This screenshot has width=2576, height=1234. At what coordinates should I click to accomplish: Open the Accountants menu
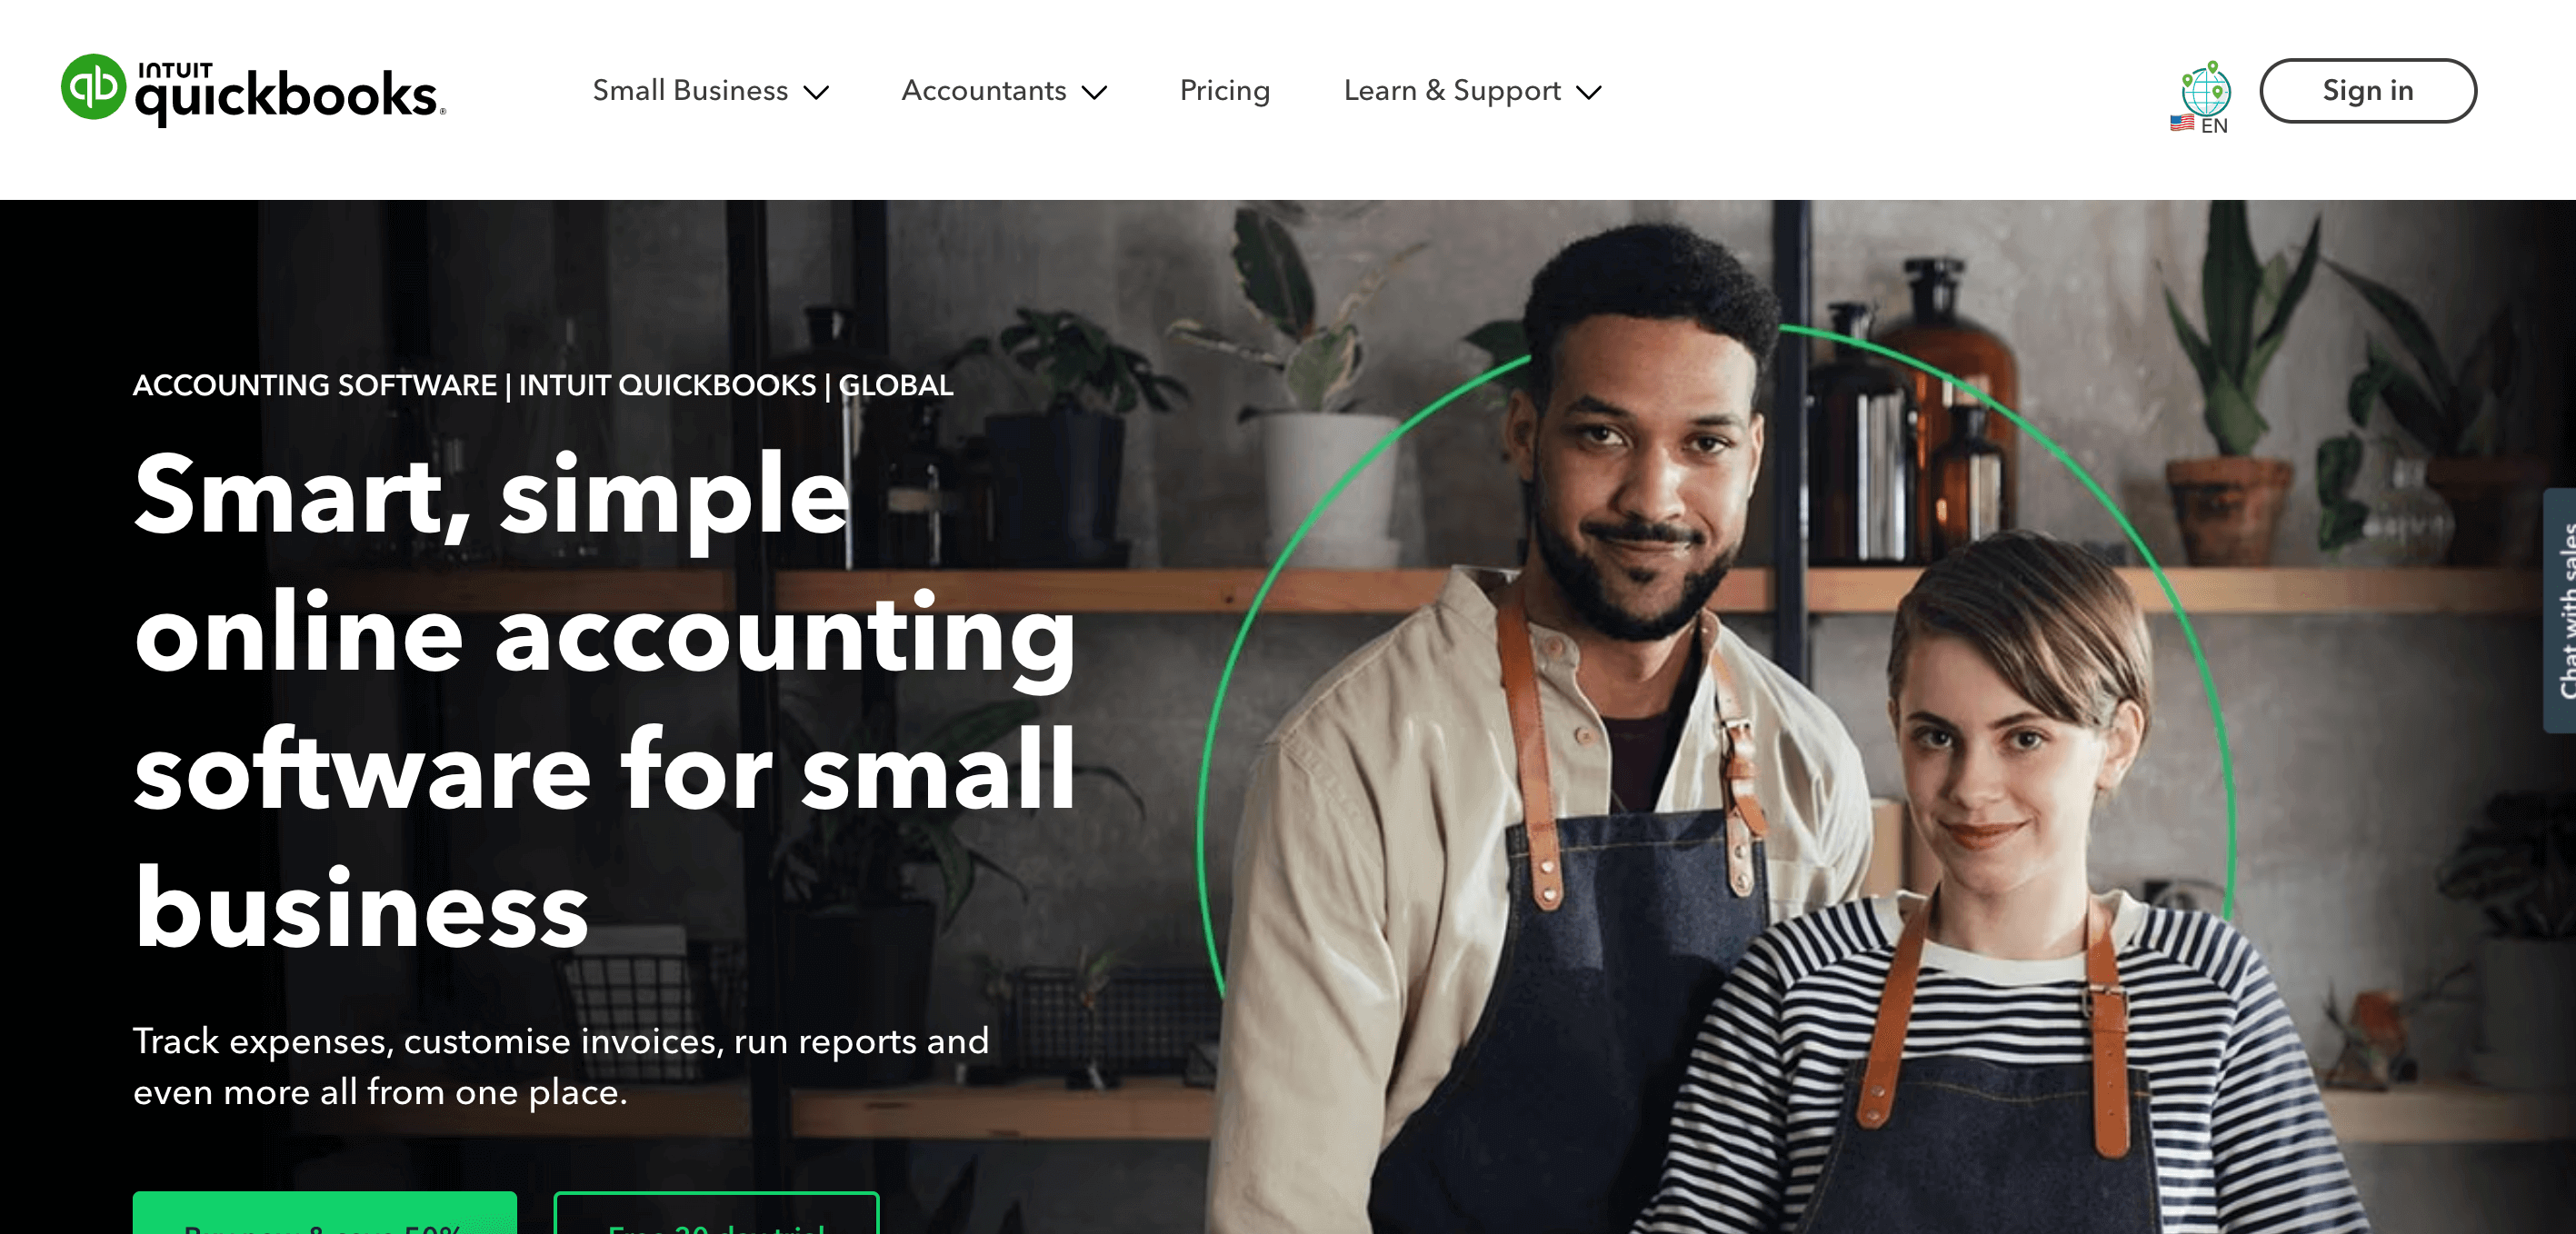coord(1004,91)
